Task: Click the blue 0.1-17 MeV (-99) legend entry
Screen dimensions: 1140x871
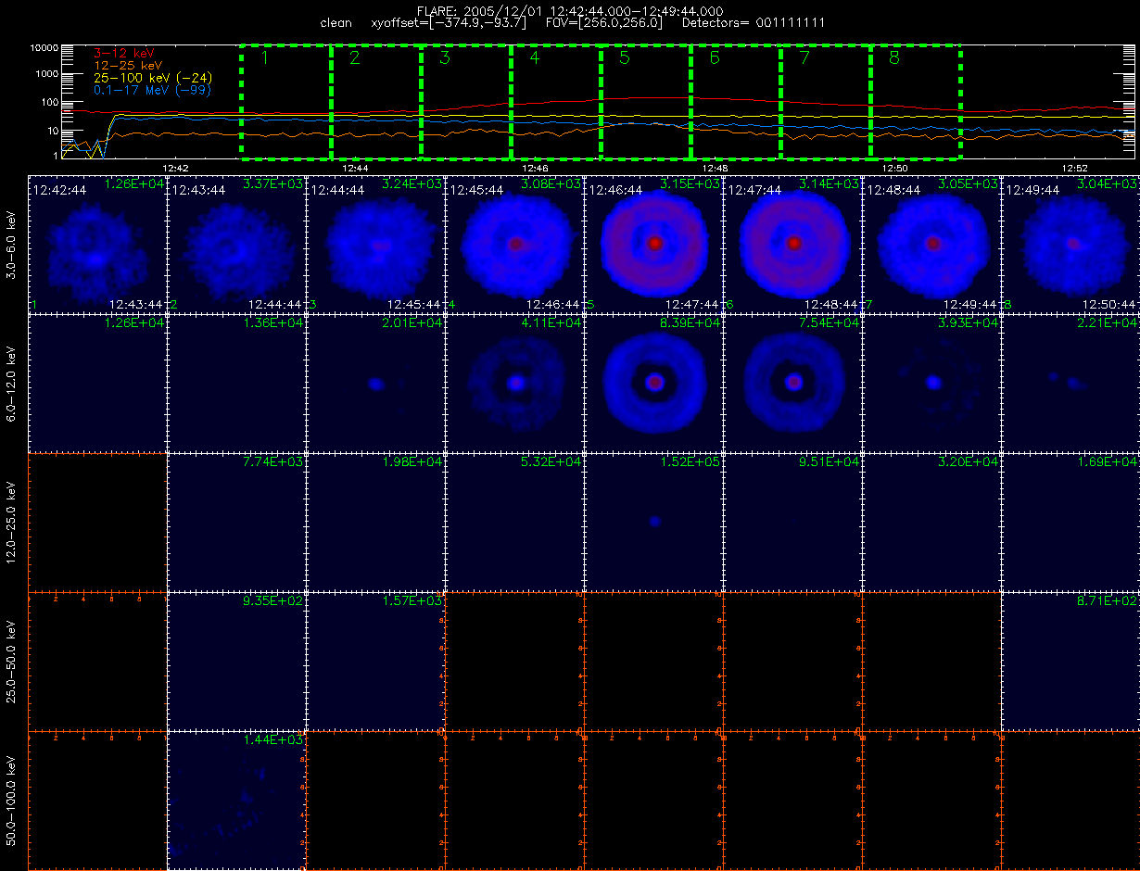Action: click(153, 90)
